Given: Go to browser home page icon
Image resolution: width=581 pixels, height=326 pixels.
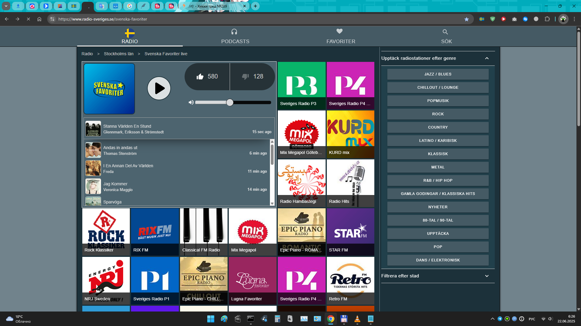Looking at the screenshot, I should coord(39,19).
